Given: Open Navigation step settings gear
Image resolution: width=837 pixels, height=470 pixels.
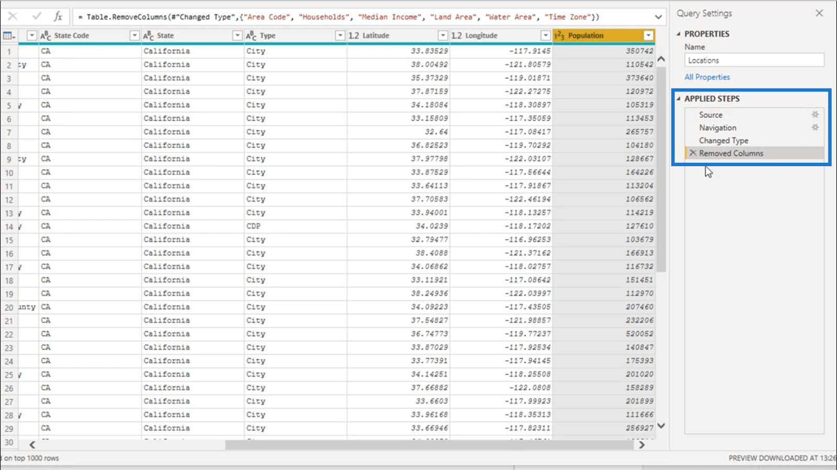Looking at the screenshot, I should [x=815, y=127].
